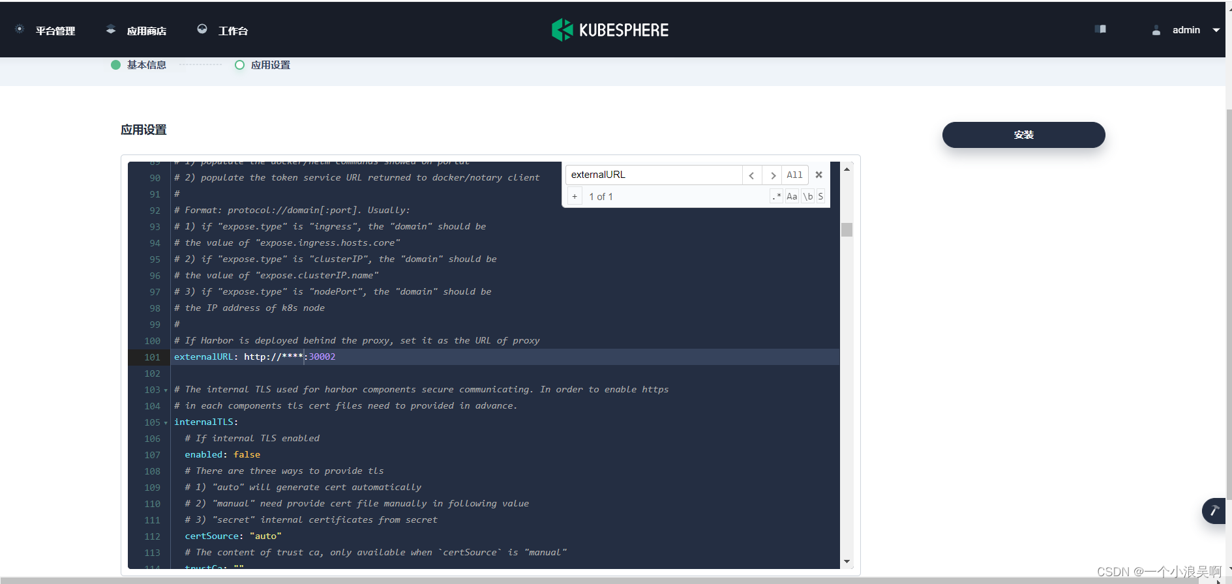Click the admin username label
The image size is (1232, 584).
click(x=1186, y=30)
